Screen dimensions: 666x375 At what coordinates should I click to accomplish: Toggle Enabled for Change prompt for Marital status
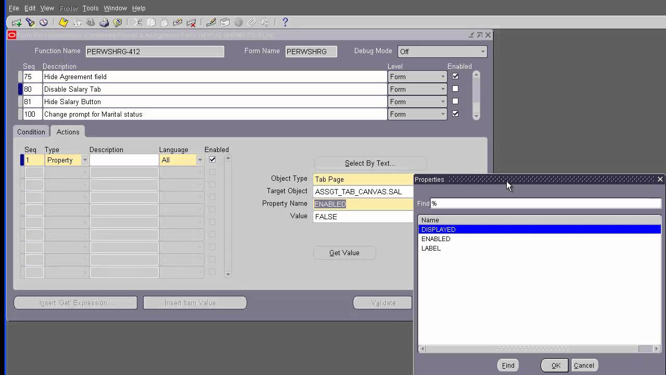click(455, 114)
